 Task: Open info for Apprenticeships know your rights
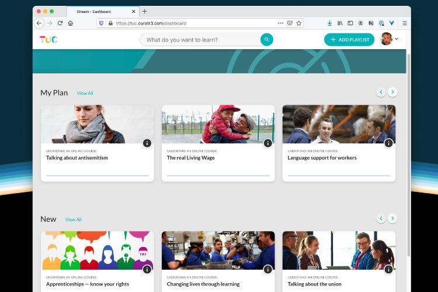[x=147, y=269]
